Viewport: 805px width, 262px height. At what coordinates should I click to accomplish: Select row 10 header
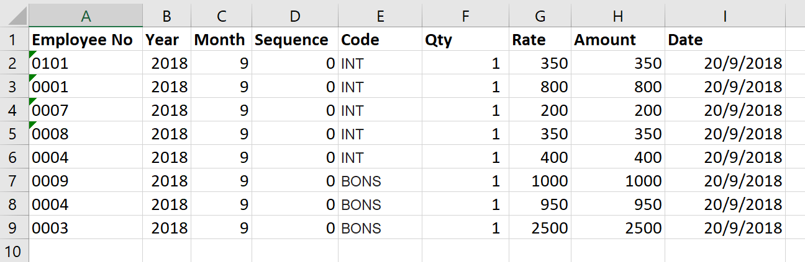click(x=14, y=251)
